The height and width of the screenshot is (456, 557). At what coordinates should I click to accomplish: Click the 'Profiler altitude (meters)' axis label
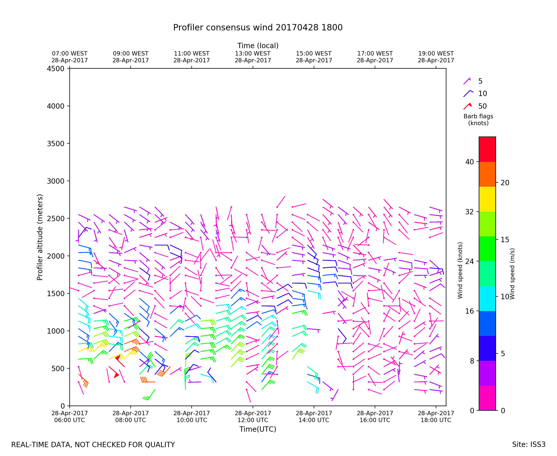point(40,237)
